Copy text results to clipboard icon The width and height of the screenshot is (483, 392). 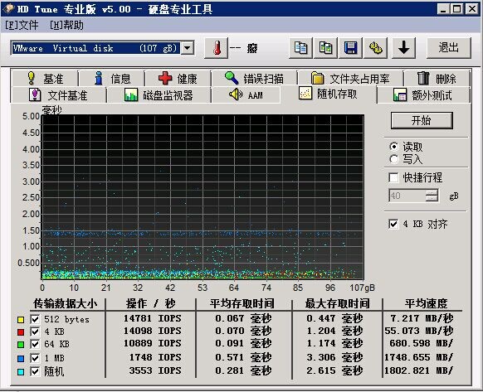300,48
